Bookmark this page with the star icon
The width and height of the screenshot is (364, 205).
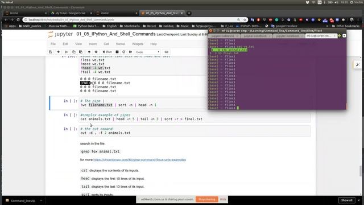pyautogui.click(x=245, y=20)
